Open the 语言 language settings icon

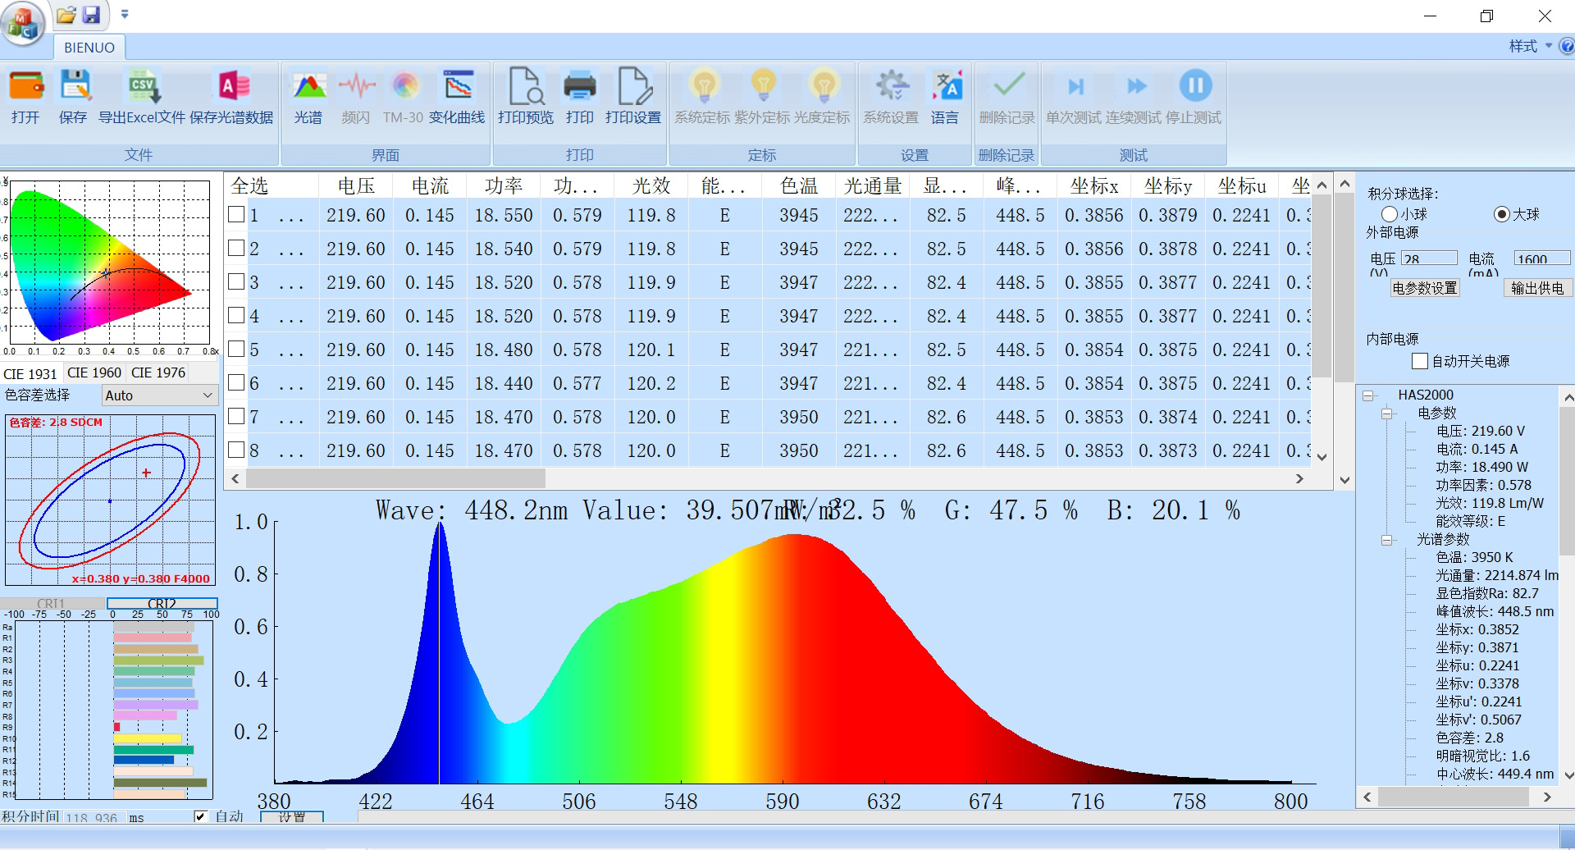[945, 87]
